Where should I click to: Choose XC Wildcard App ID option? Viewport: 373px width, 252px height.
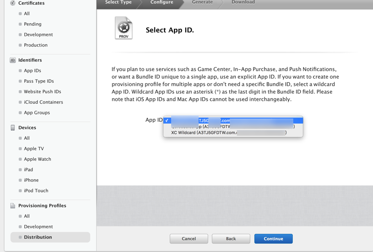[x=233, y=133]
